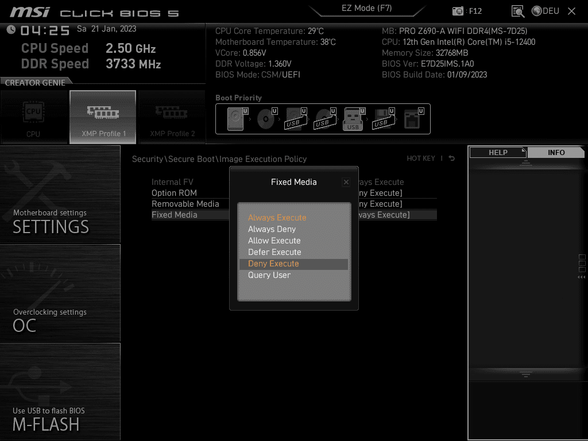Switch to the HELP tab
Screen dimensions: 588x441
(x=498, y=152)
